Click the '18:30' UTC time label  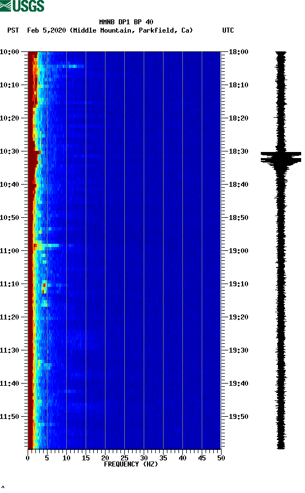[x=238, y=151]
